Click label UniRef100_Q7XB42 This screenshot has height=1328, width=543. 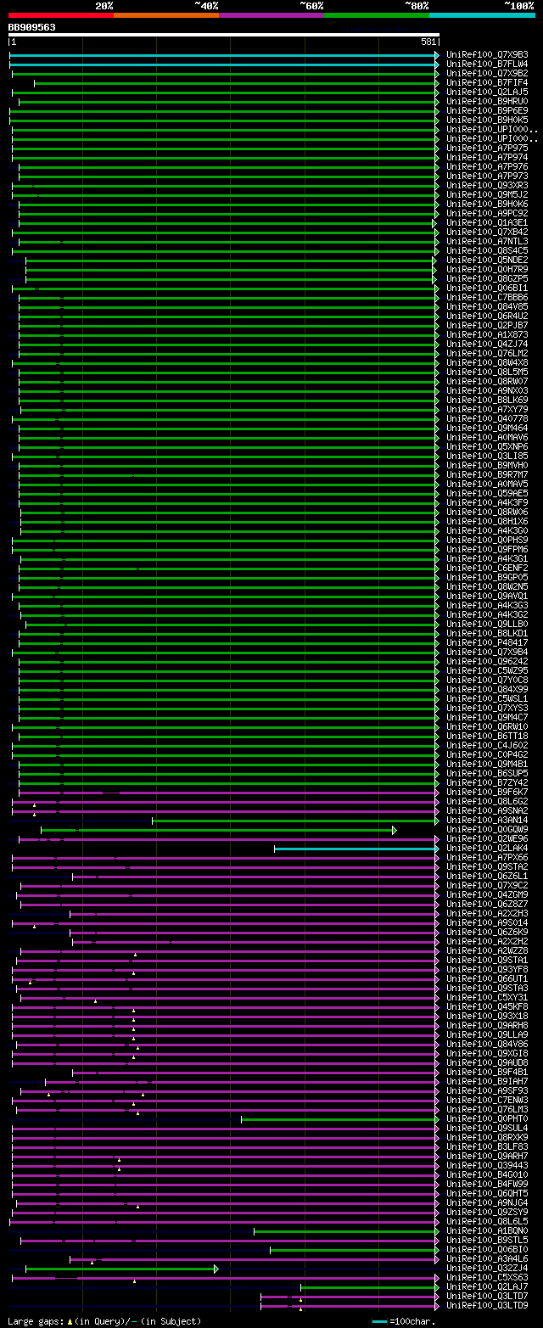point(487,232)
